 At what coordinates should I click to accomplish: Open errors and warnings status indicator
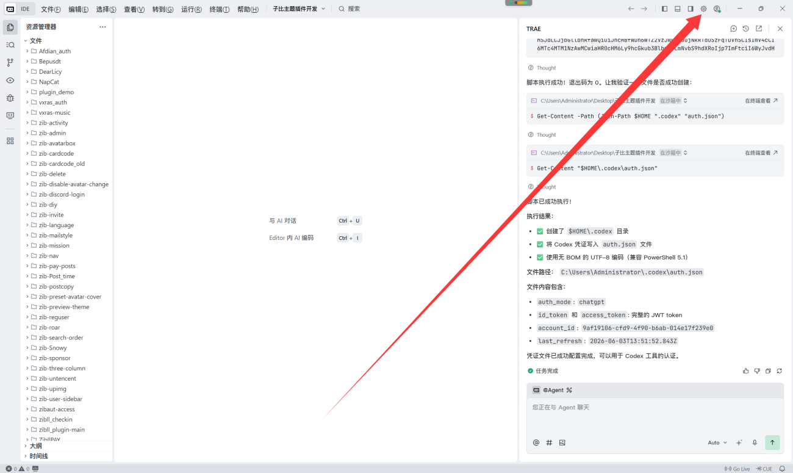(18, 469)
